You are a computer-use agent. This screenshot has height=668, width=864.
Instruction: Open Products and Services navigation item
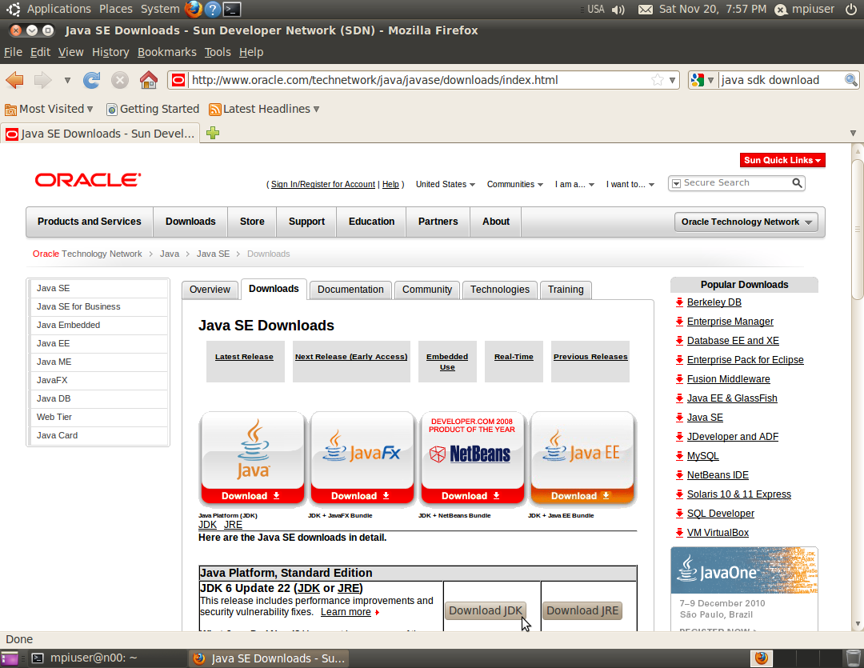[x=90, y=222]
